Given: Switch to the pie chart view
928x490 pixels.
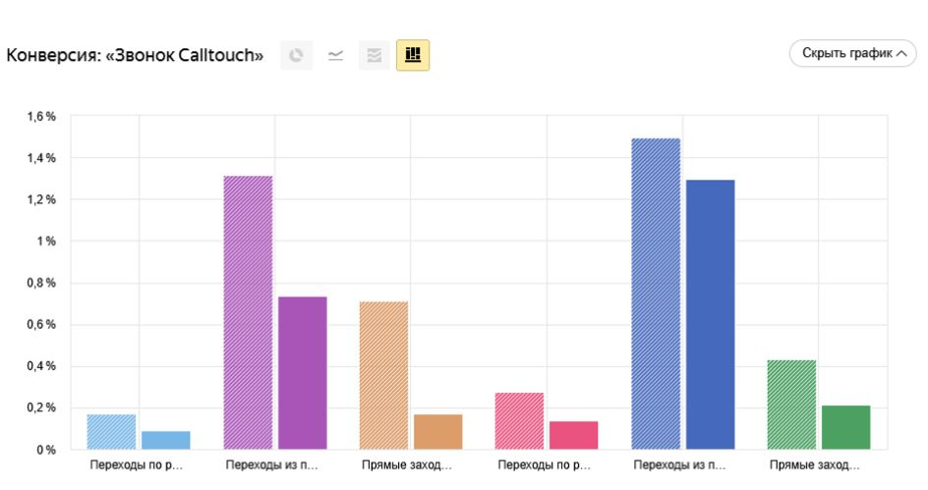Looking at the screenshot, I should [296, 56].
